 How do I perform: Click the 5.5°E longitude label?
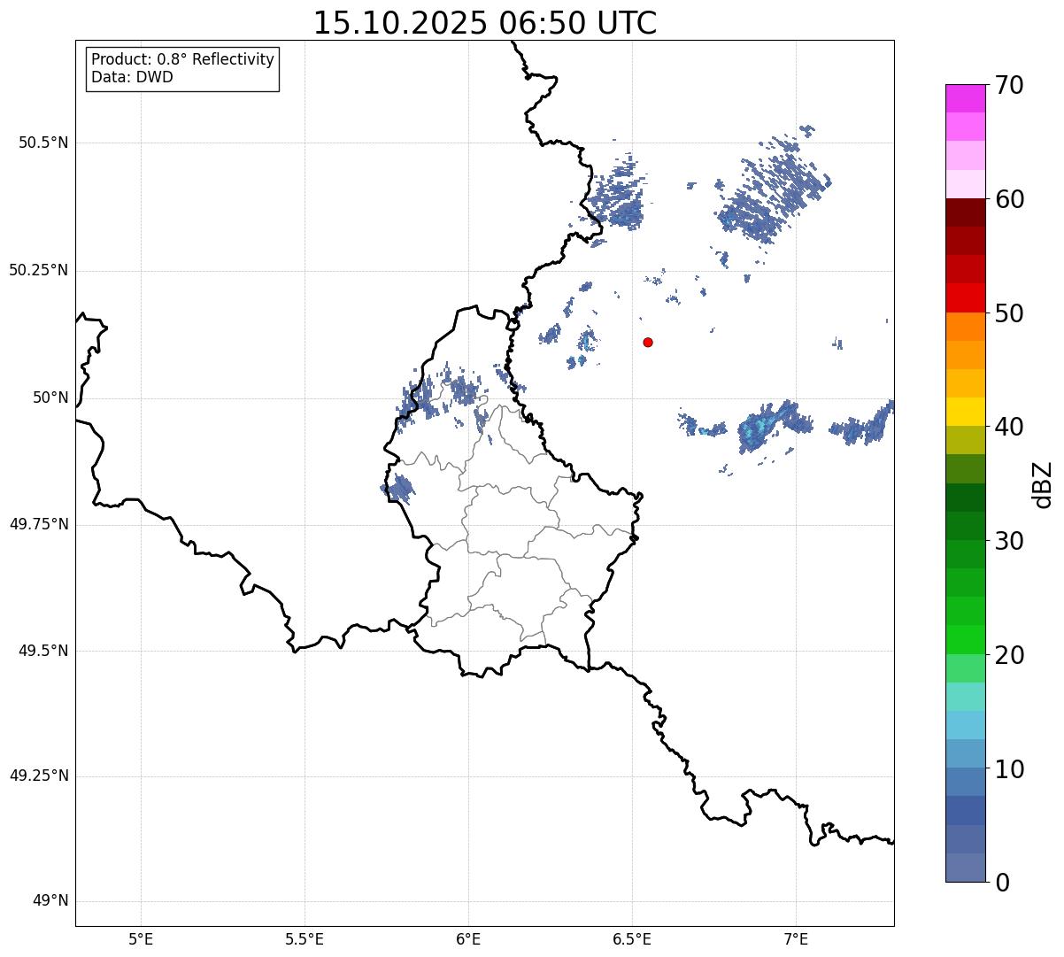[x=305, y=939]
